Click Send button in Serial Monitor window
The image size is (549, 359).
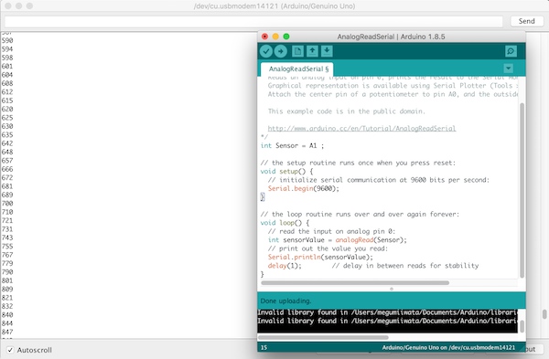pos(526,21)
